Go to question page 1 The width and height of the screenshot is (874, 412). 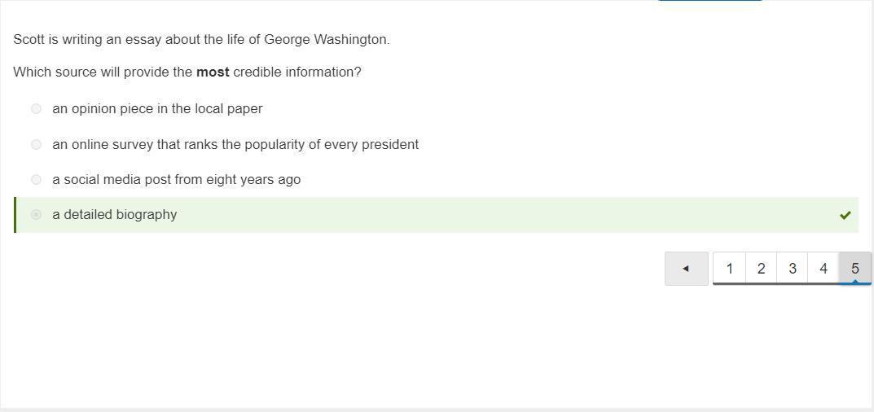point(729,268)
